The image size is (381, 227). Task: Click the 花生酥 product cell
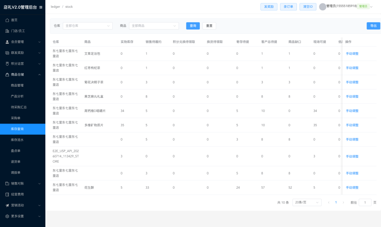89,188
